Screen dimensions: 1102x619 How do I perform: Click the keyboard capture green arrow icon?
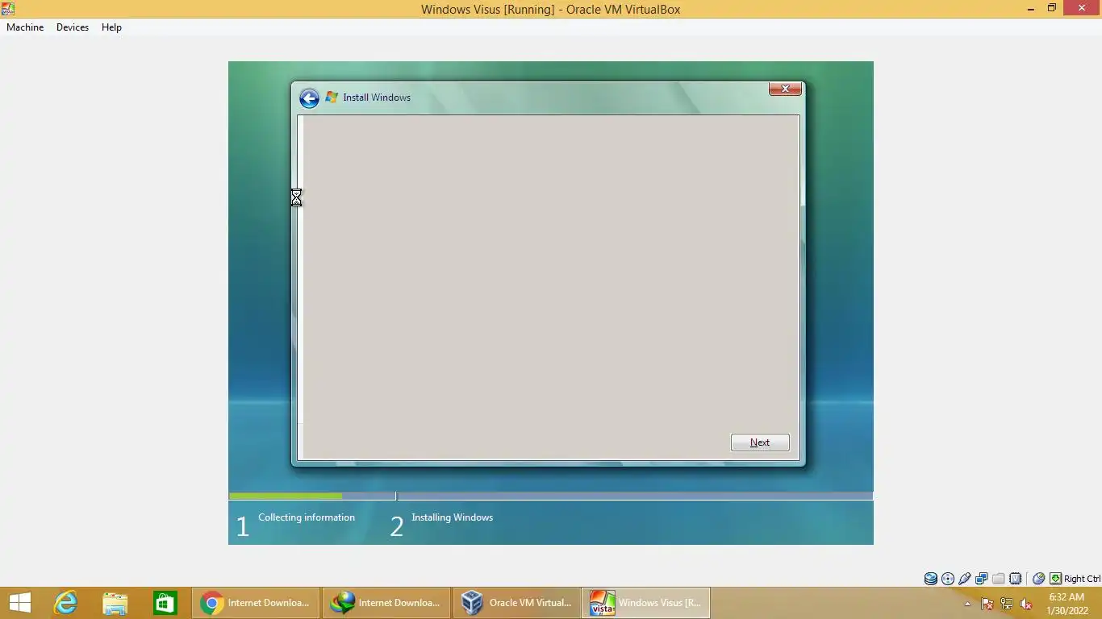coord(1055,579)
